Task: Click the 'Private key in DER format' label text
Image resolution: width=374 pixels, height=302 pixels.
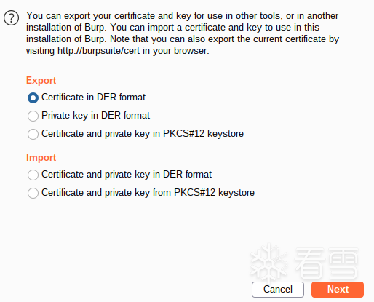Action: [95, 116]
